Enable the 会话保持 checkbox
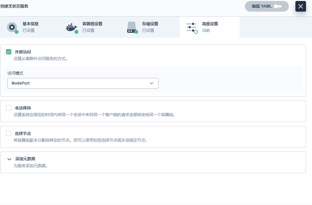Image resolution: width=312 pixels, height=205 pixels. [x=9, y=108]
